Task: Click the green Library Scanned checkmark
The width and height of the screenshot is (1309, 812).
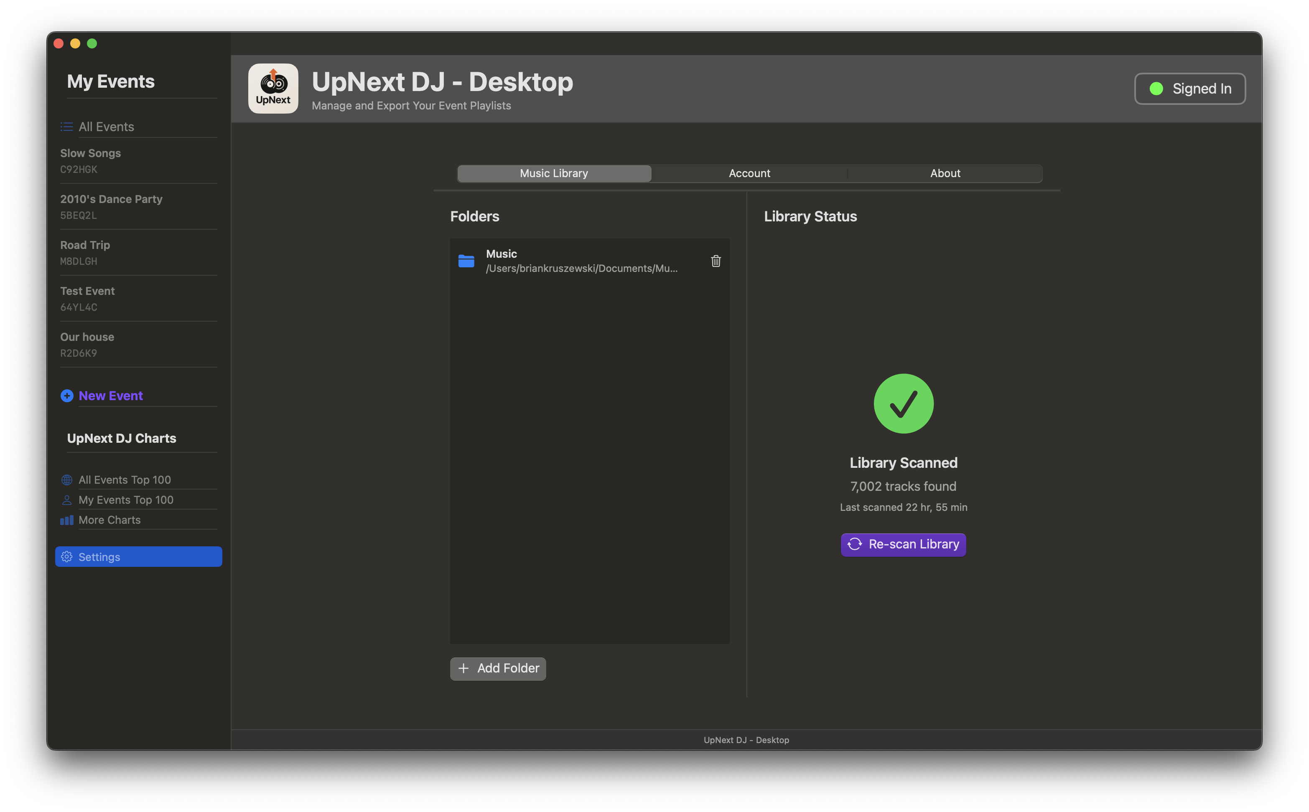Action: (903, 404)
